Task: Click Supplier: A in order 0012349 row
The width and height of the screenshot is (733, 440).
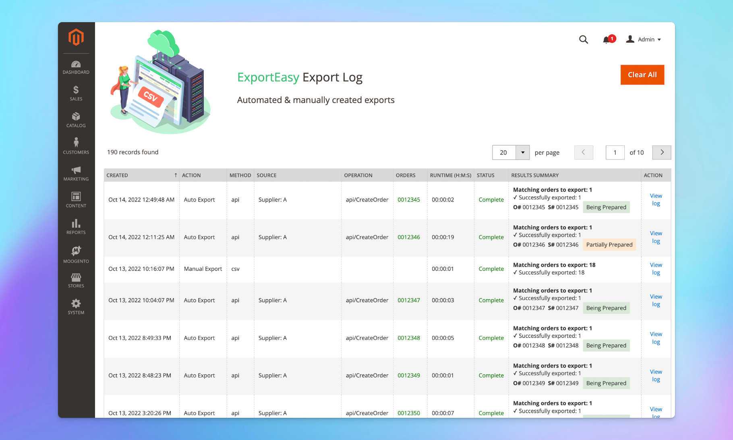Action: point(273,375)
